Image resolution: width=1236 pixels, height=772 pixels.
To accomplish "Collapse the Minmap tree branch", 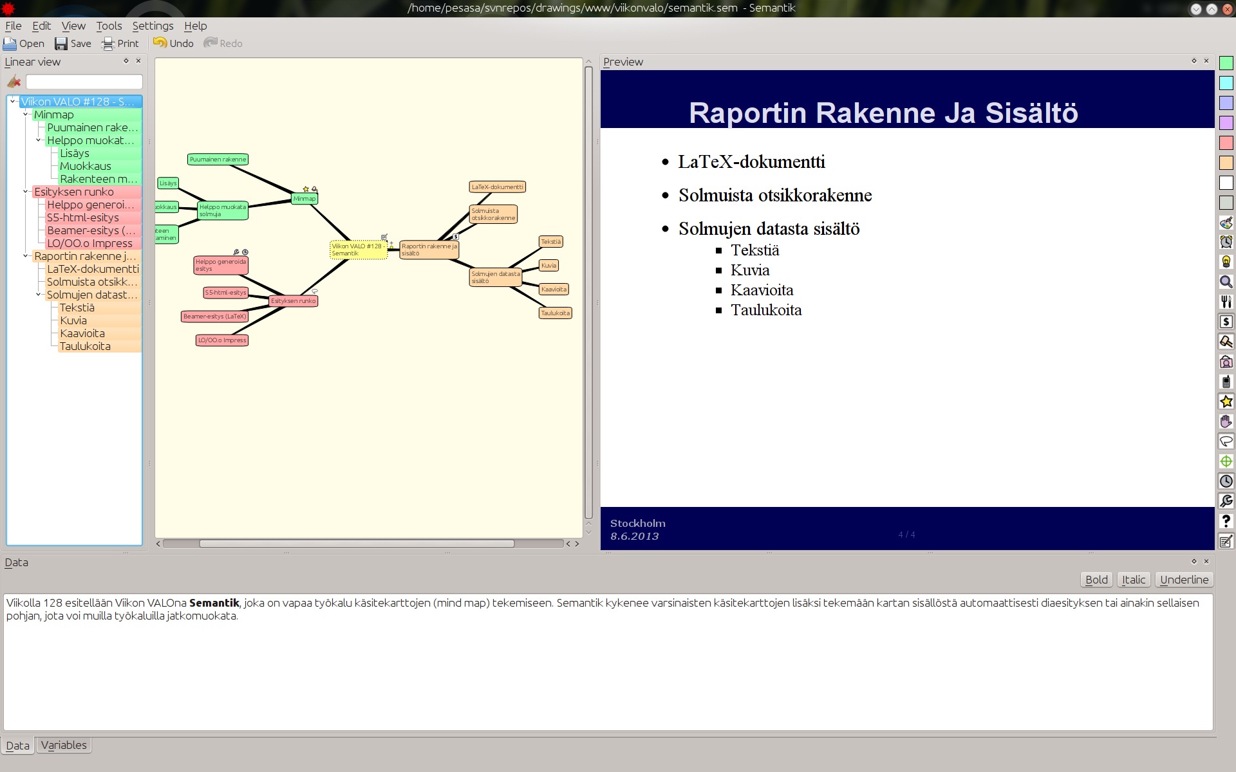I will coord(26,114).
